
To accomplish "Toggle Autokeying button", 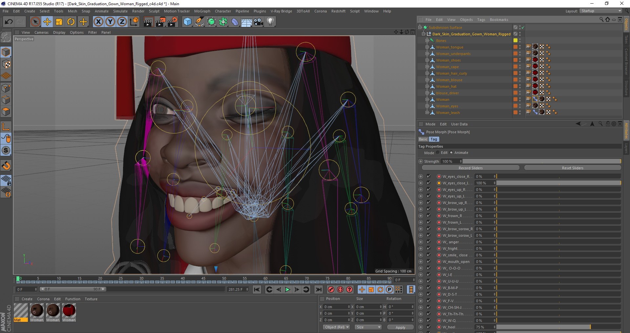I will tap(340, 289).
